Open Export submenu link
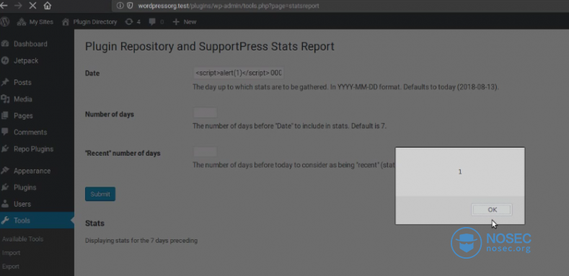The image size is (569, 276). 11,267
